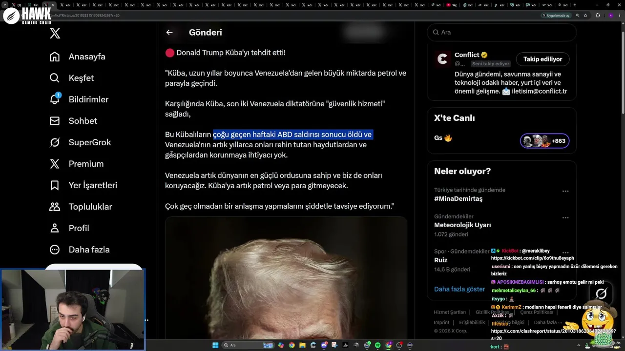Click the floating Grok icon button
625x351 pixels.
[601, 293]
